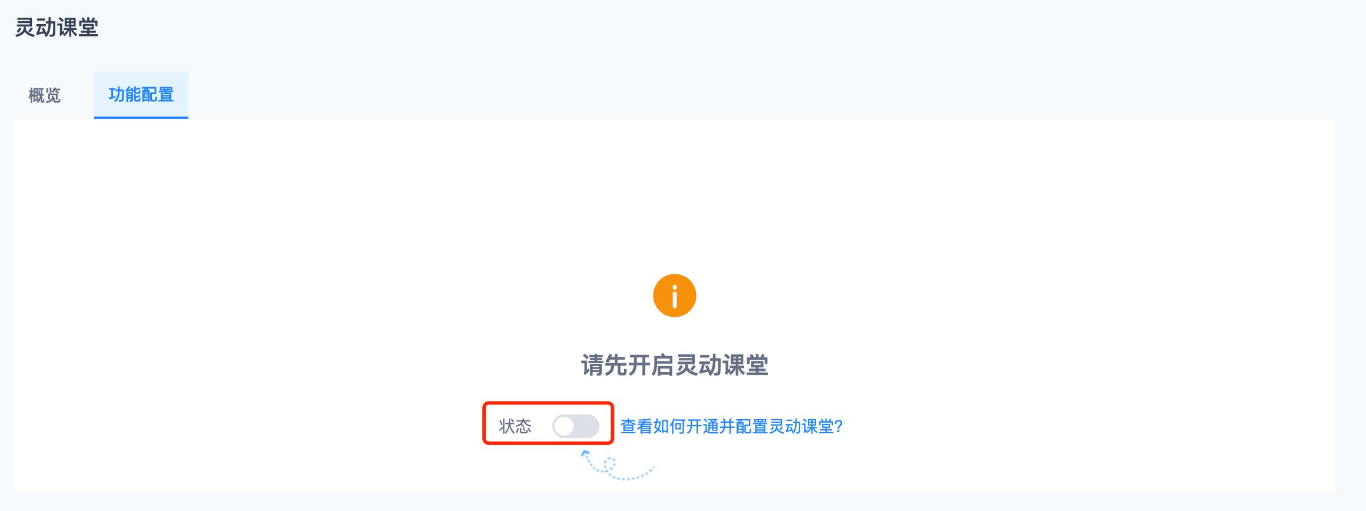Click the 状态 label beside the switch
Image resolution: width=1366 pixels, height=511 pixels.
[515, 426]
